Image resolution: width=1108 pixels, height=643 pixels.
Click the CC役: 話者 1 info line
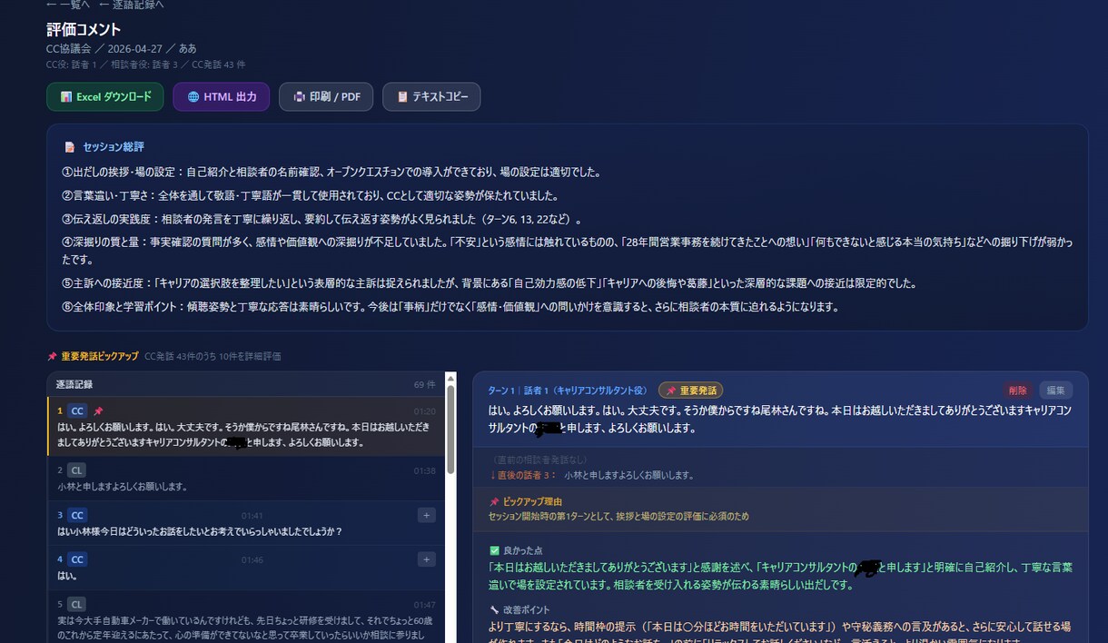point(145,64)
